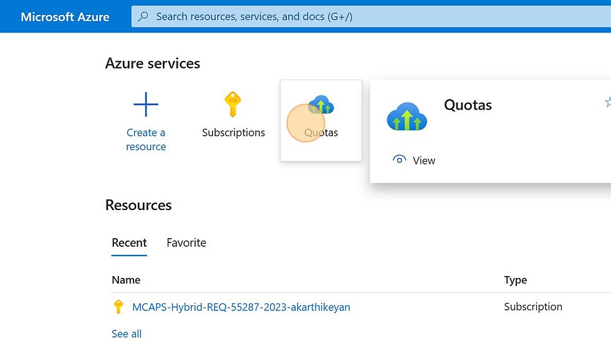Click the key icon beside the MCAPS subscription
This screenshot has width=611, height=344.
point(118,307)
